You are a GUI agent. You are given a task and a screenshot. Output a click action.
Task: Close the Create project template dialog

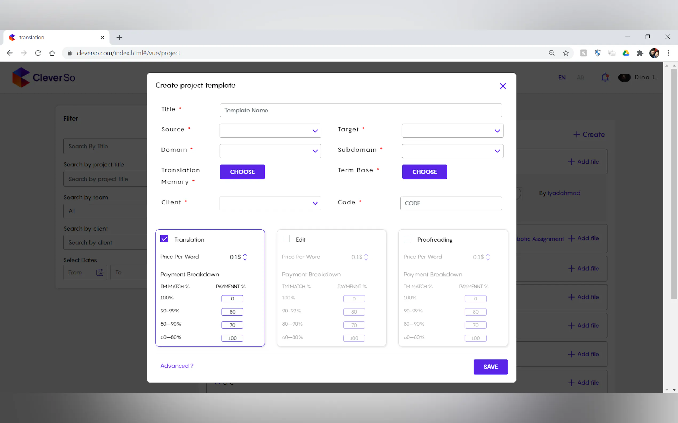[503, 86]
